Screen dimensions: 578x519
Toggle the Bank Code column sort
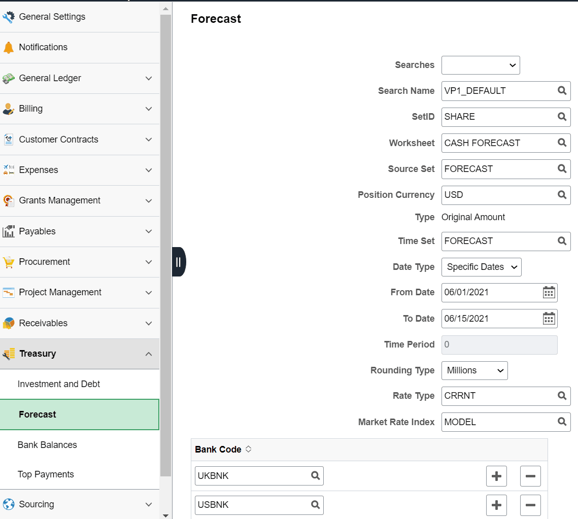tap(248, 448)
